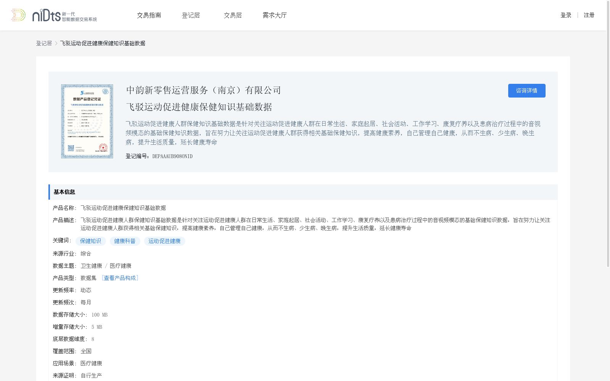Open the 需求大厅 navigation item
Viewport: 610px width, 381px height.
pos(274,15)
